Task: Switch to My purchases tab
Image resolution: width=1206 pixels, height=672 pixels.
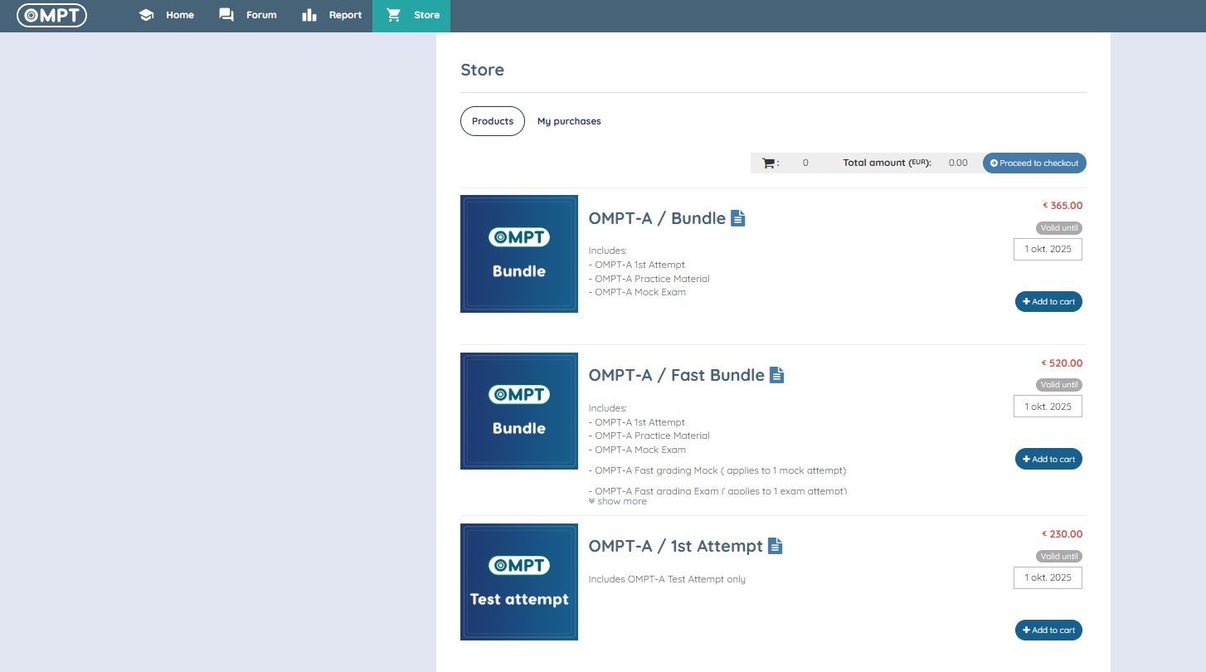Action: [569, 121]
